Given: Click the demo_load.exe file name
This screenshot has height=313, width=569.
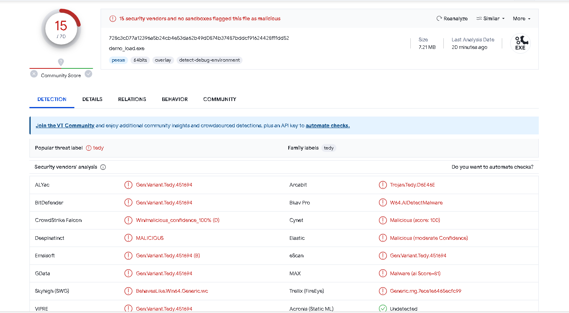Looking at the screenshot, I should (126, 49).
